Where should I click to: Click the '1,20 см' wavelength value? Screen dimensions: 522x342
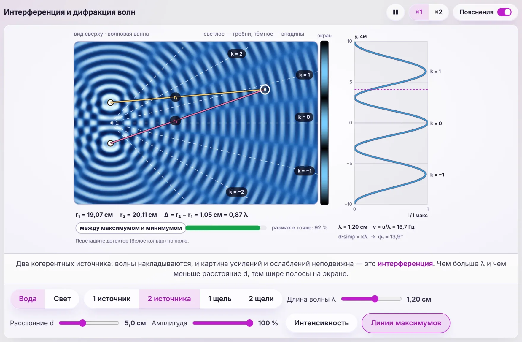tap(418, 299)
